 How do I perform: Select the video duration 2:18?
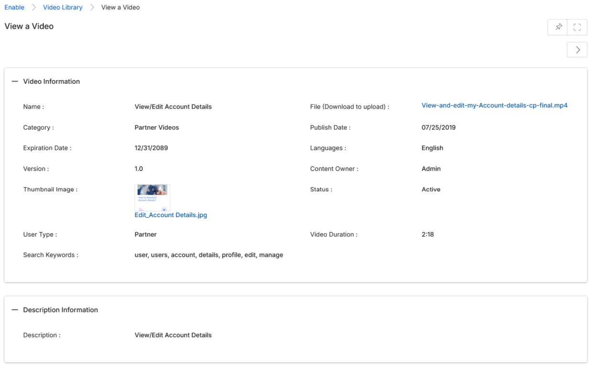428,234
